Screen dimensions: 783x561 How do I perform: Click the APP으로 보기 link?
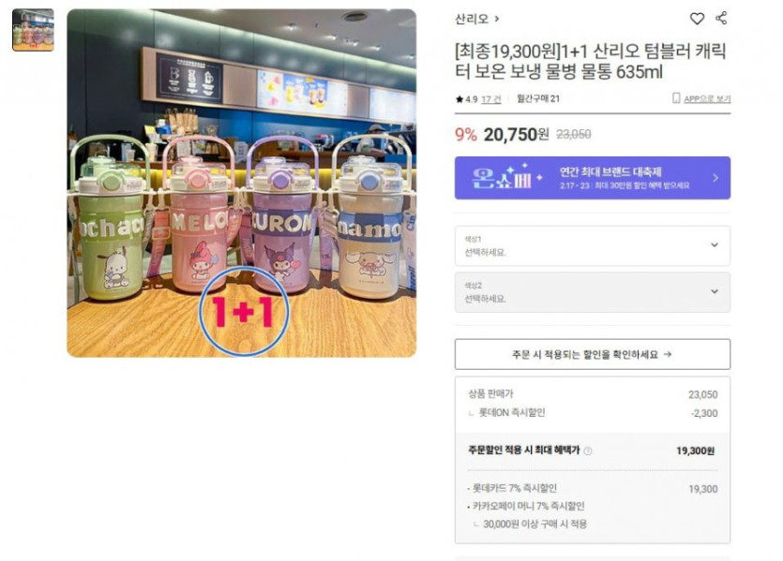click(707, 98)
